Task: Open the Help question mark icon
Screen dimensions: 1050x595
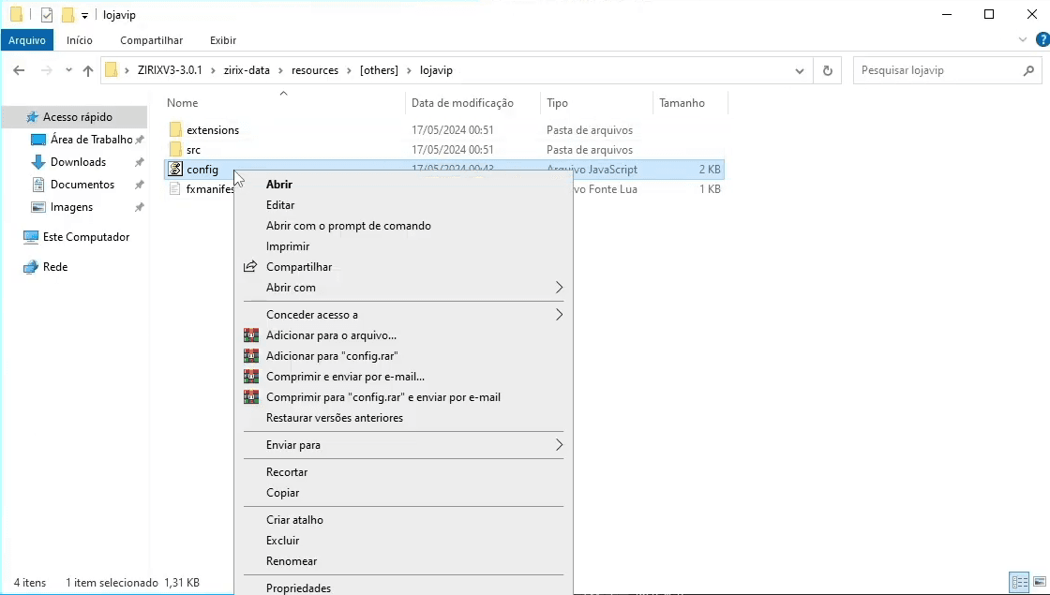Action: (1042, 40)
